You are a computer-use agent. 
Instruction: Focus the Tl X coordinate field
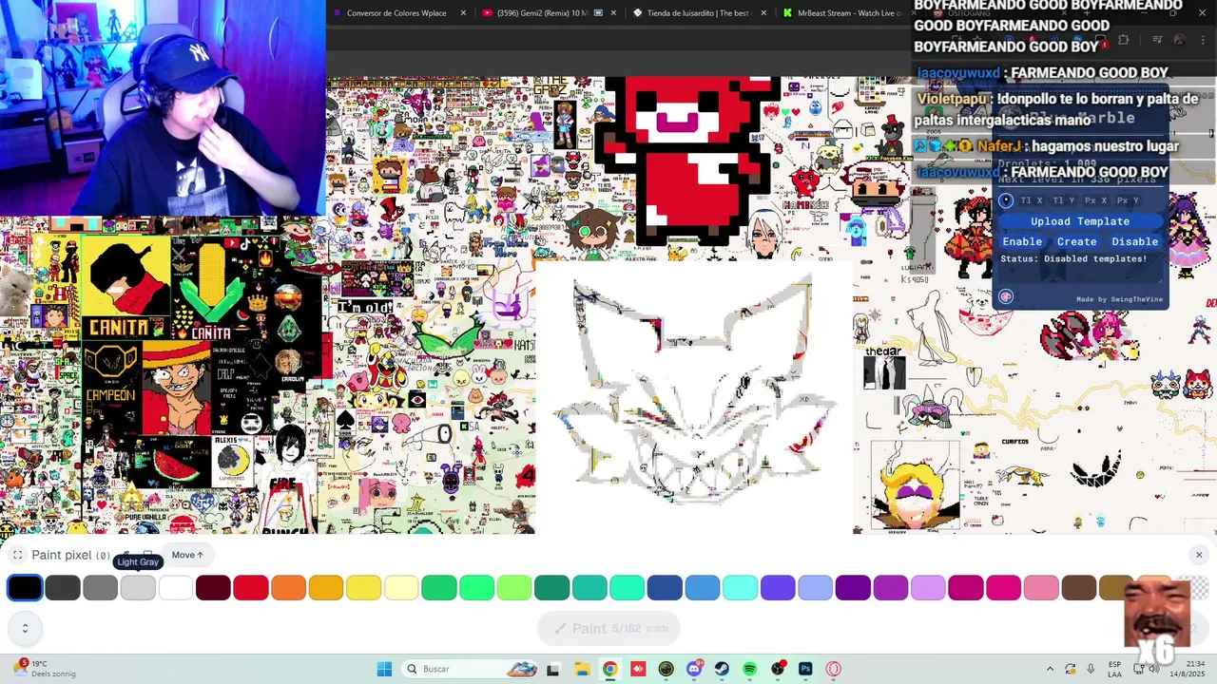point(1032,200)
